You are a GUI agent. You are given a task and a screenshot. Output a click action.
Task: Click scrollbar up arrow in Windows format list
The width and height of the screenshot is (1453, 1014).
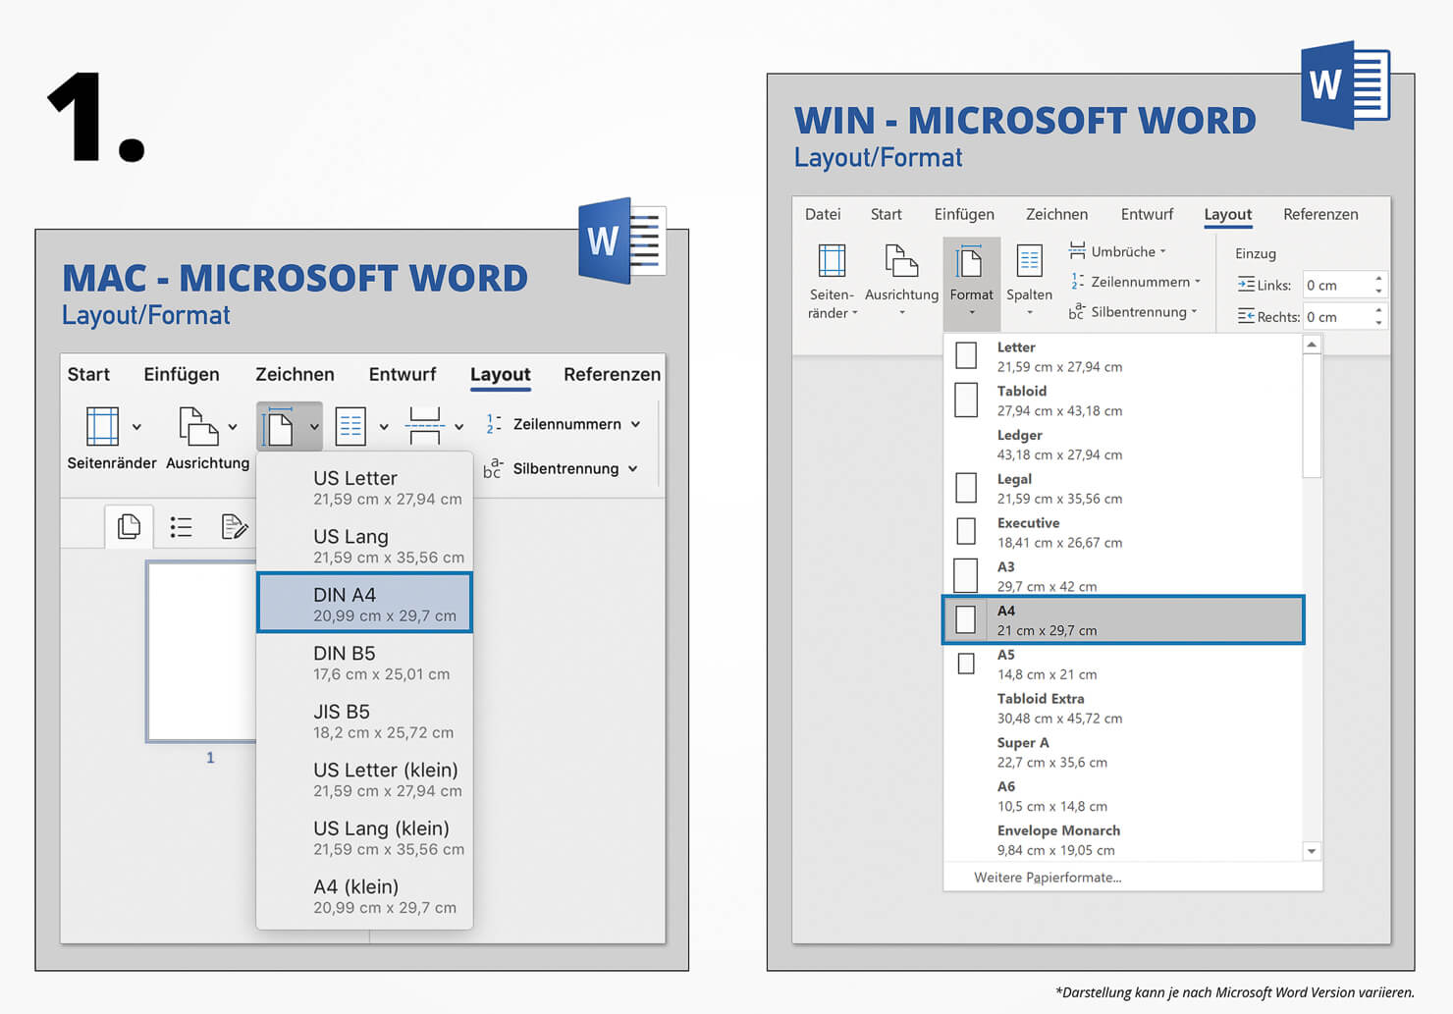(x=1312, y=344)
